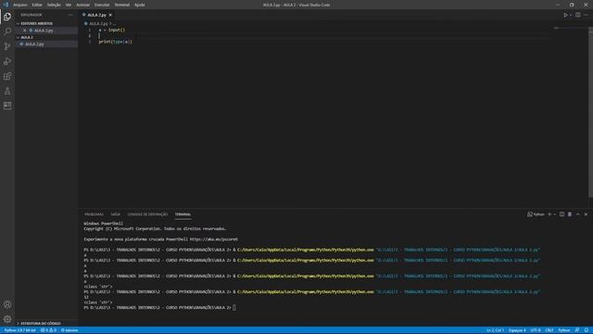Click the Python terminal shell icon label
593x334 pixels.
pos(536,214)
